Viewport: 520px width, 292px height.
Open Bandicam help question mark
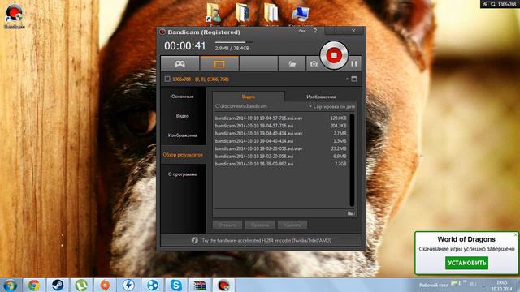click(315, 31)
